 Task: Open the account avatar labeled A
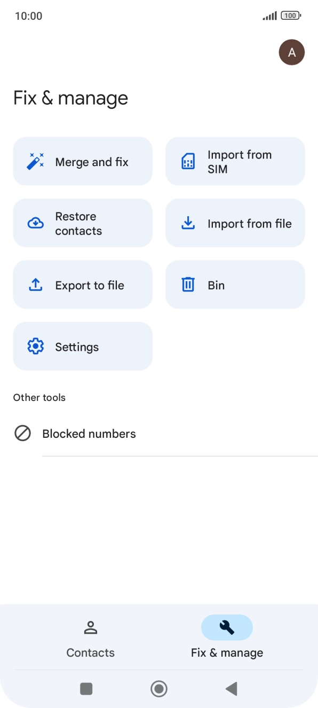(292, 52)
